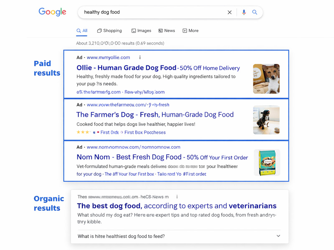Open the More search options menu
This screenshot has width=334, height=250.
tap(190, 31)
